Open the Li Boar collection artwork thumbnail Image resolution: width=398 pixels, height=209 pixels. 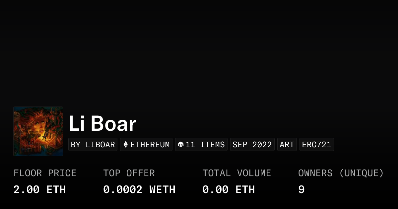click(38, 131)
